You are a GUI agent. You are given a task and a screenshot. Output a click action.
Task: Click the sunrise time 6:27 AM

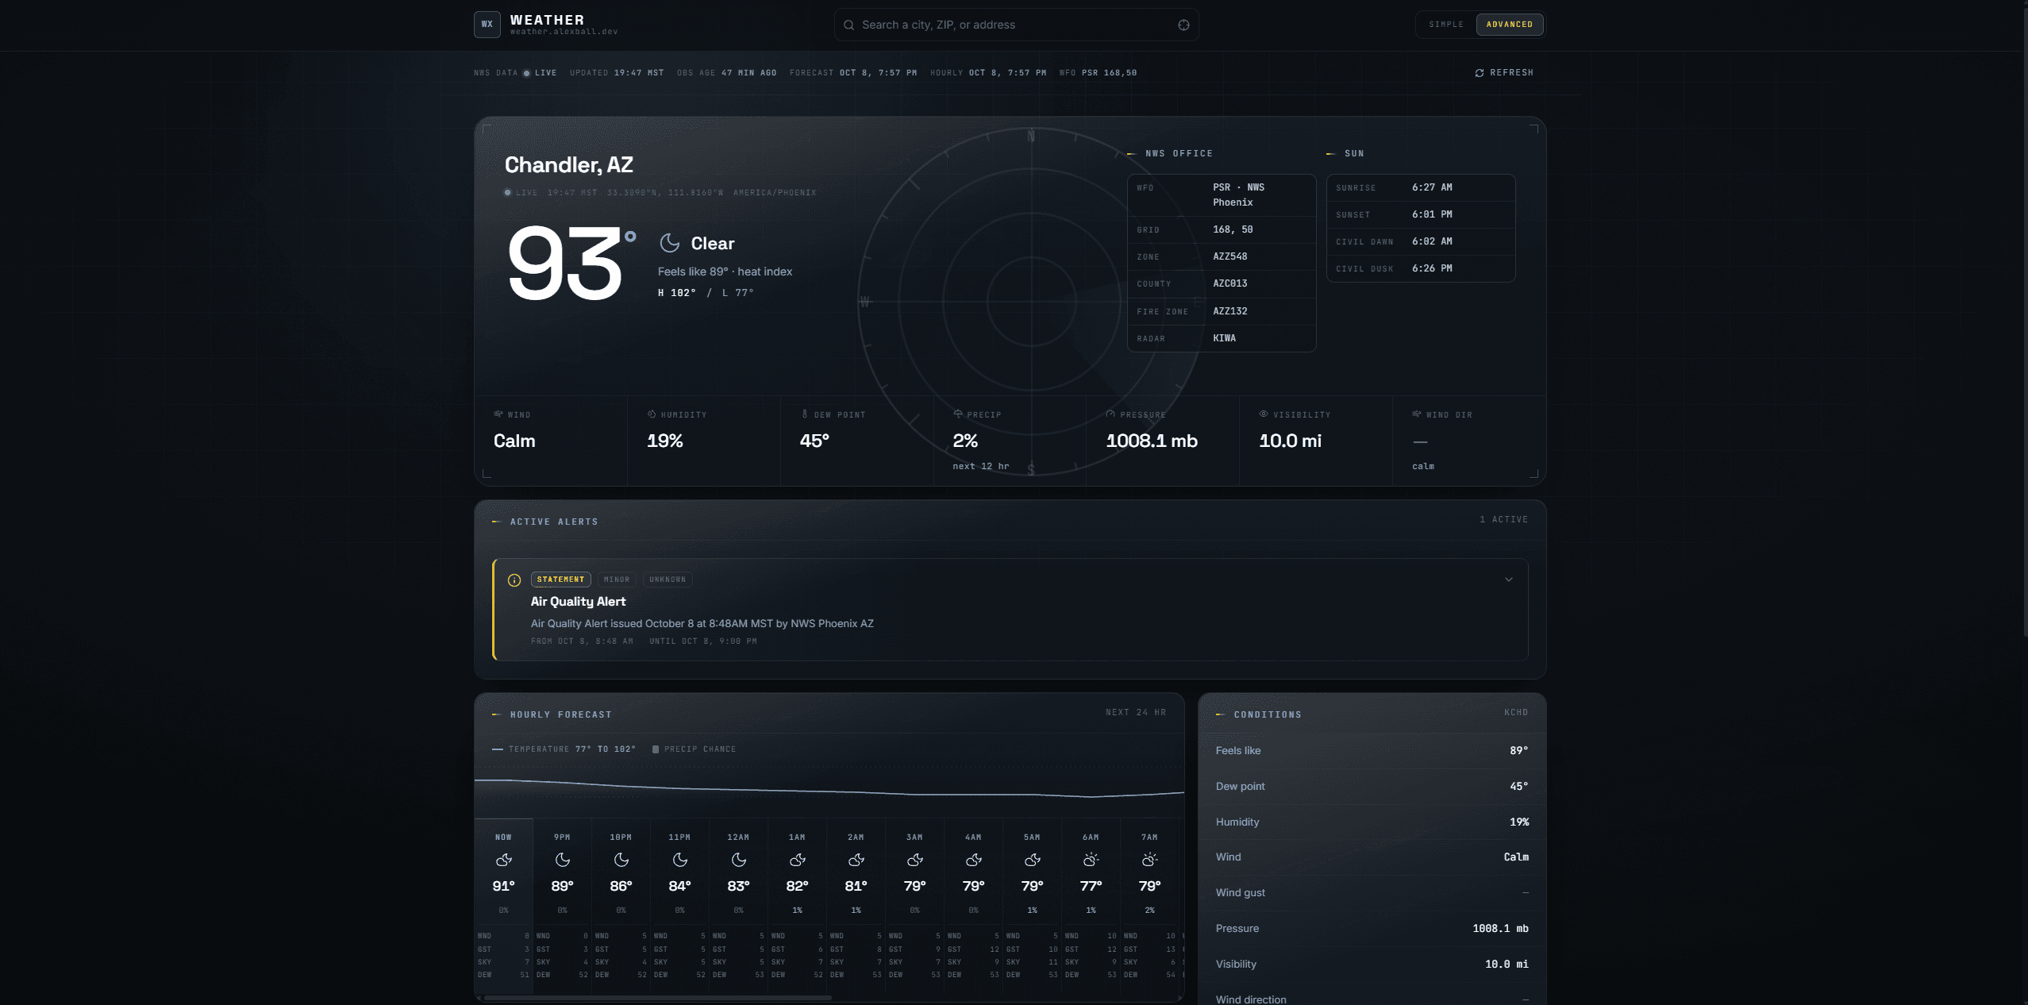(1432, 187)
